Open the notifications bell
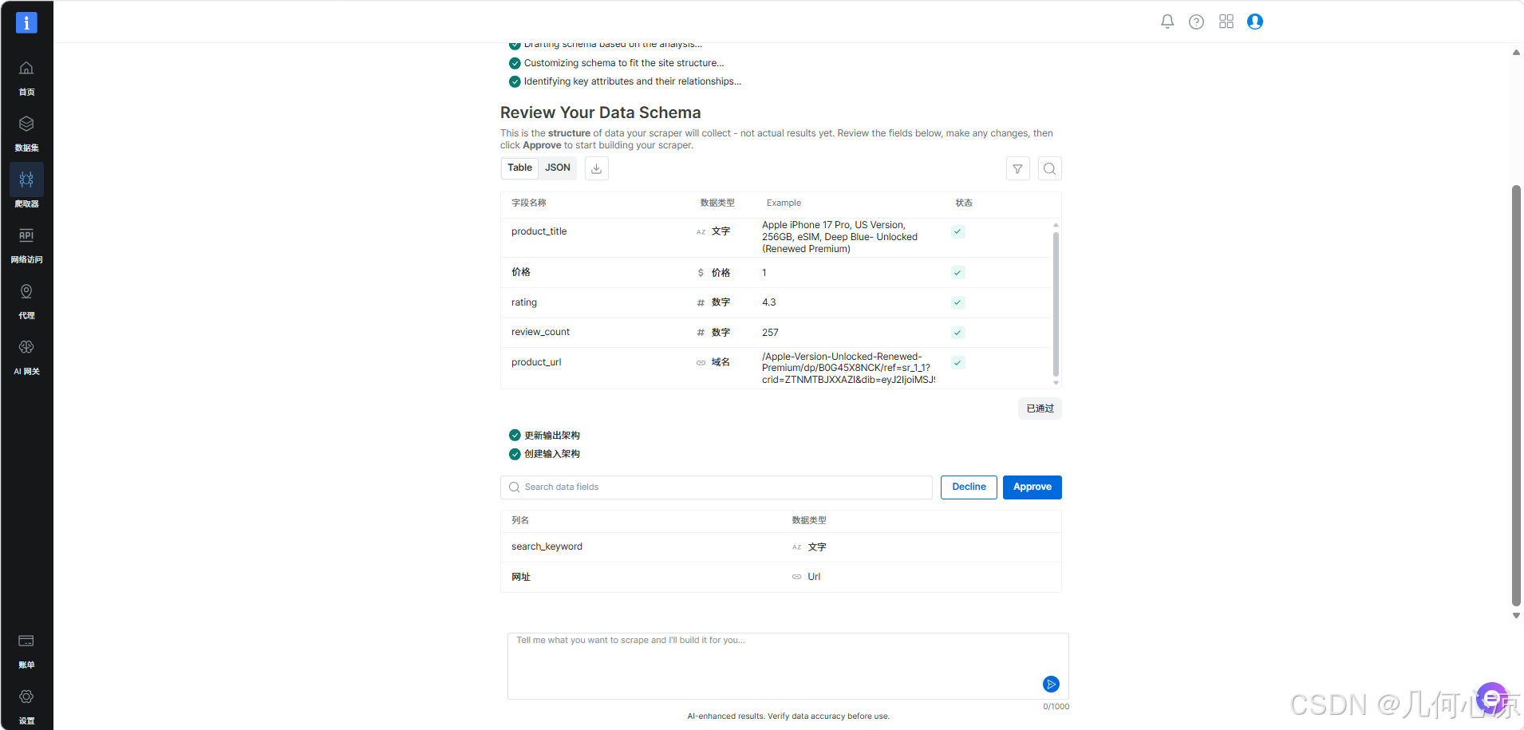This screenshot has height=730, width=1524. [1167, 22]
